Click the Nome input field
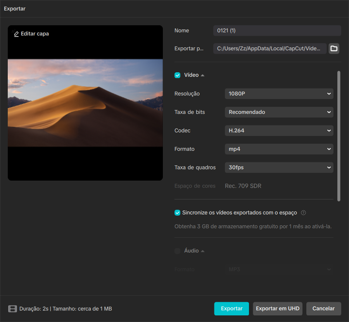 277,31
